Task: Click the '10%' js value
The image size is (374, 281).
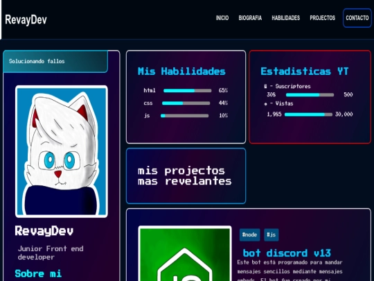Action: click(224, 115)
